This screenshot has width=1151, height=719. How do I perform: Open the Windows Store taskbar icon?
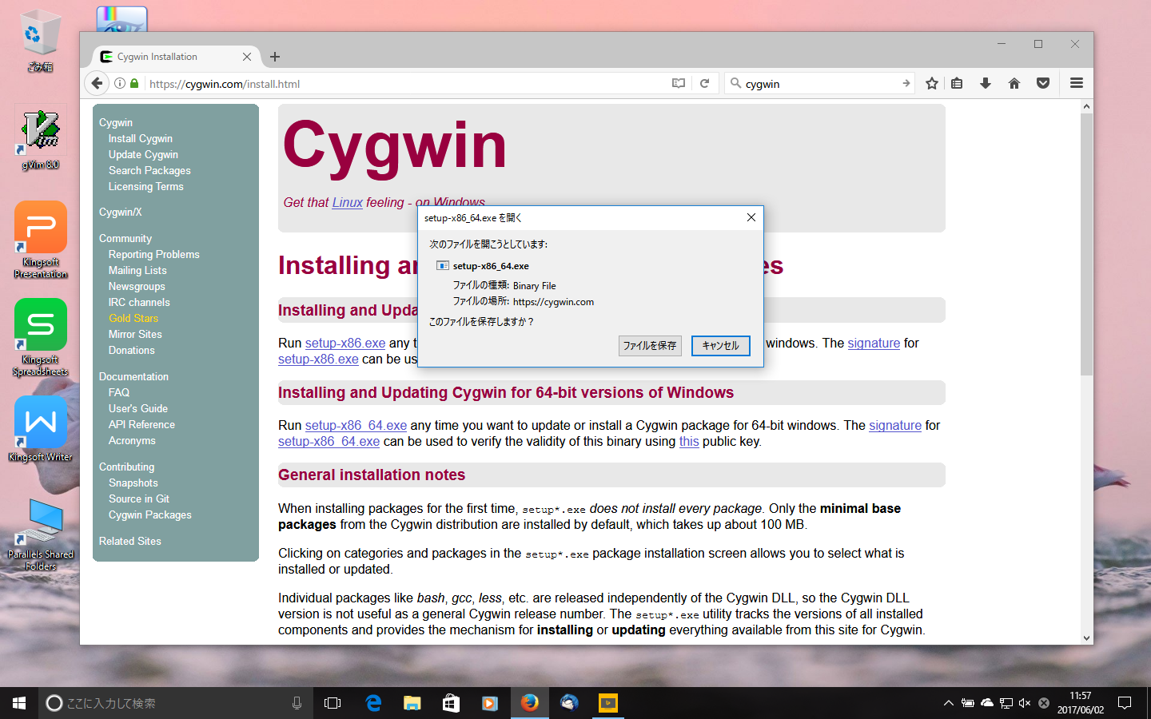[x=452, y=703]
